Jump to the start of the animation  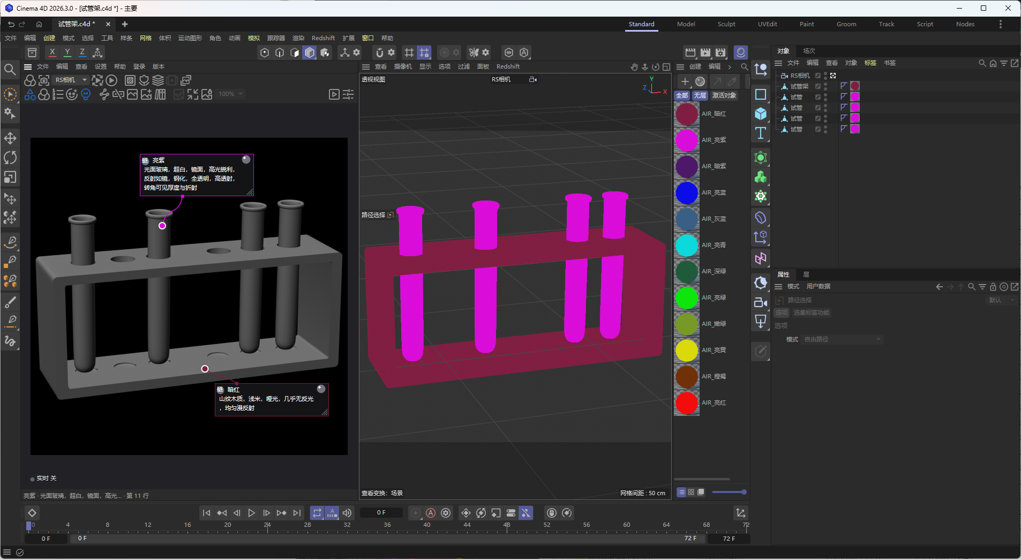click(206, 513)
